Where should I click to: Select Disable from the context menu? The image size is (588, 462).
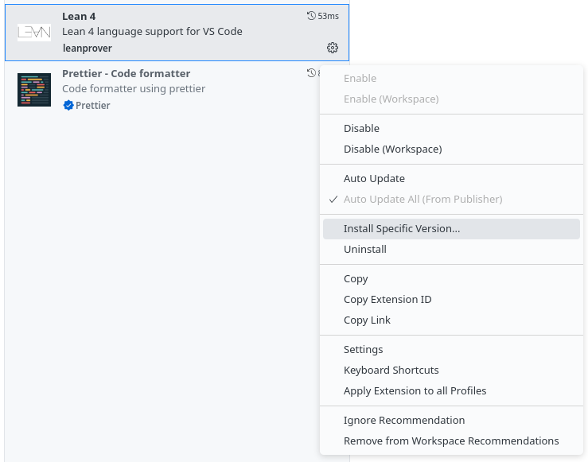coord(451,129)
